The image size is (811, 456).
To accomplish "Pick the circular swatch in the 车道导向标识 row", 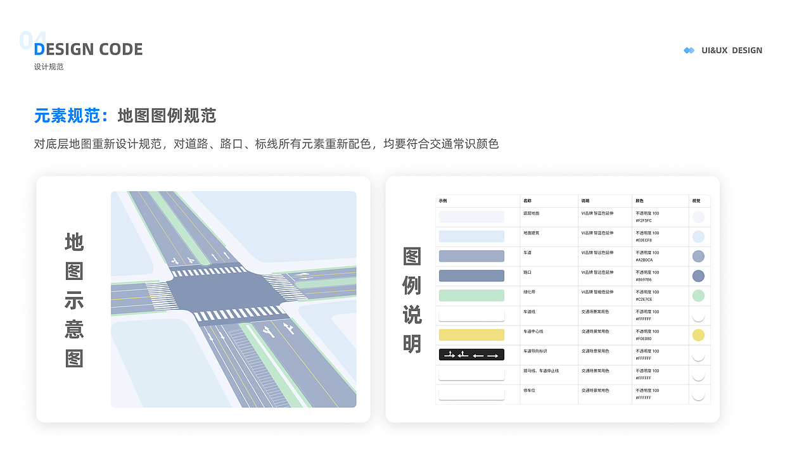I will [x=698, y=355].
